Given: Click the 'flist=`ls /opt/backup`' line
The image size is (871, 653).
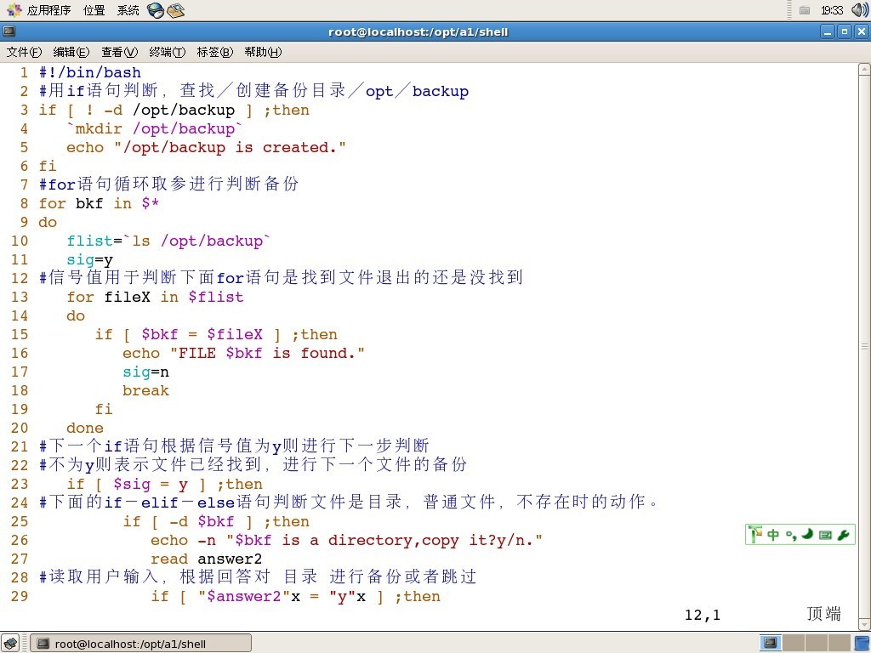Looking at the screenshot, I should [x=168, y=241].
